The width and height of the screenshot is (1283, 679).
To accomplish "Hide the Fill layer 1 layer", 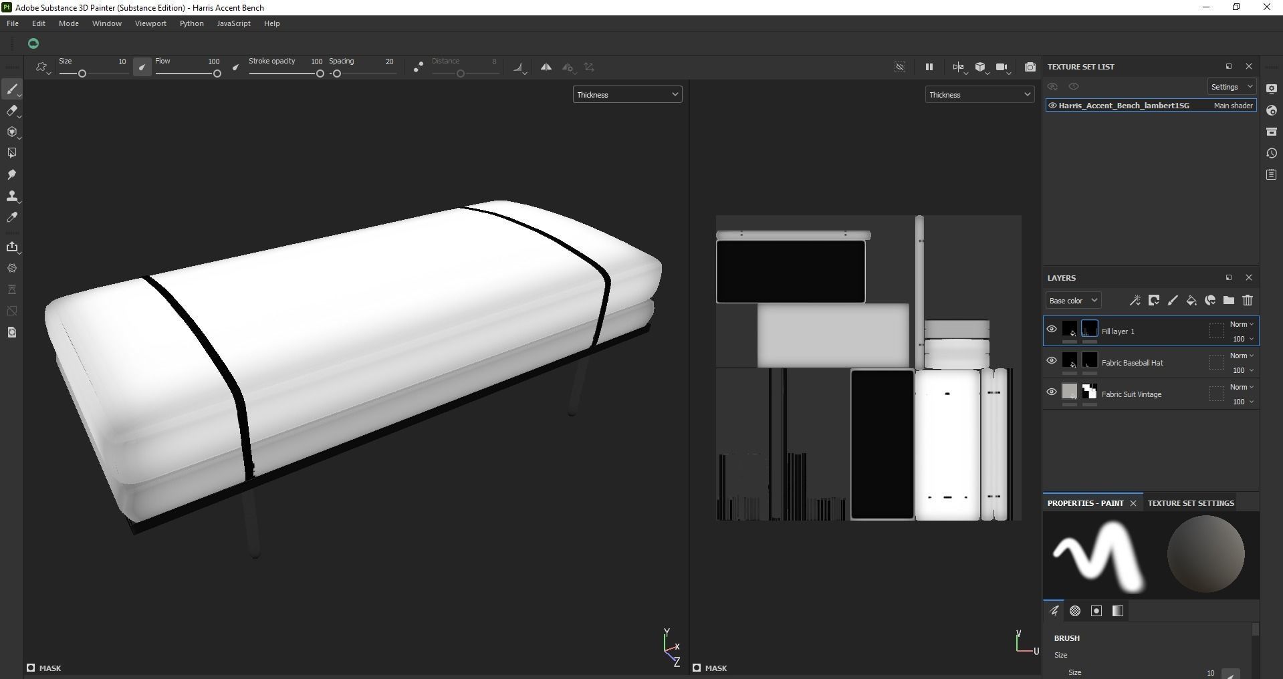I will pyautogui.click(x=1052, y=329).
